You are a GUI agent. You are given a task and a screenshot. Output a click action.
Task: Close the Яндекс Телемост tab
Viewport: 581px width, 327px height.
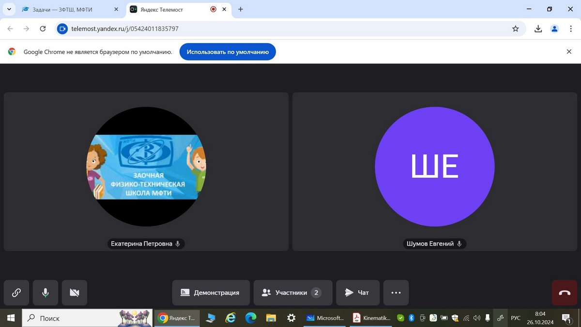(x=225, y=9)
